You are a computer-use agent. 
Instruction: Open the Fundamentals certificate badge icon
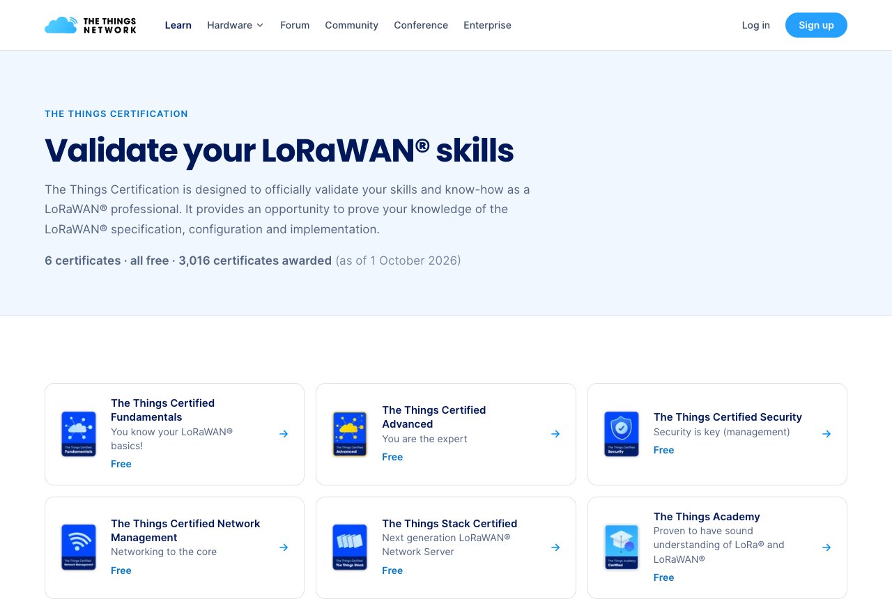(79, 434)
